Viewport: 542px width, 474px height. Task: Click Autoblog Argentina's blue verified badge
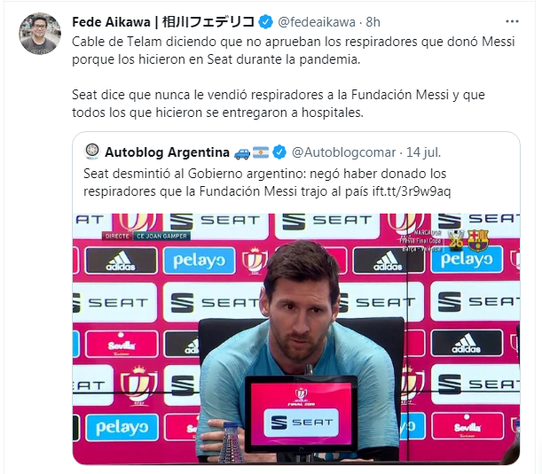pyautogui.click(x=279, y=152)
